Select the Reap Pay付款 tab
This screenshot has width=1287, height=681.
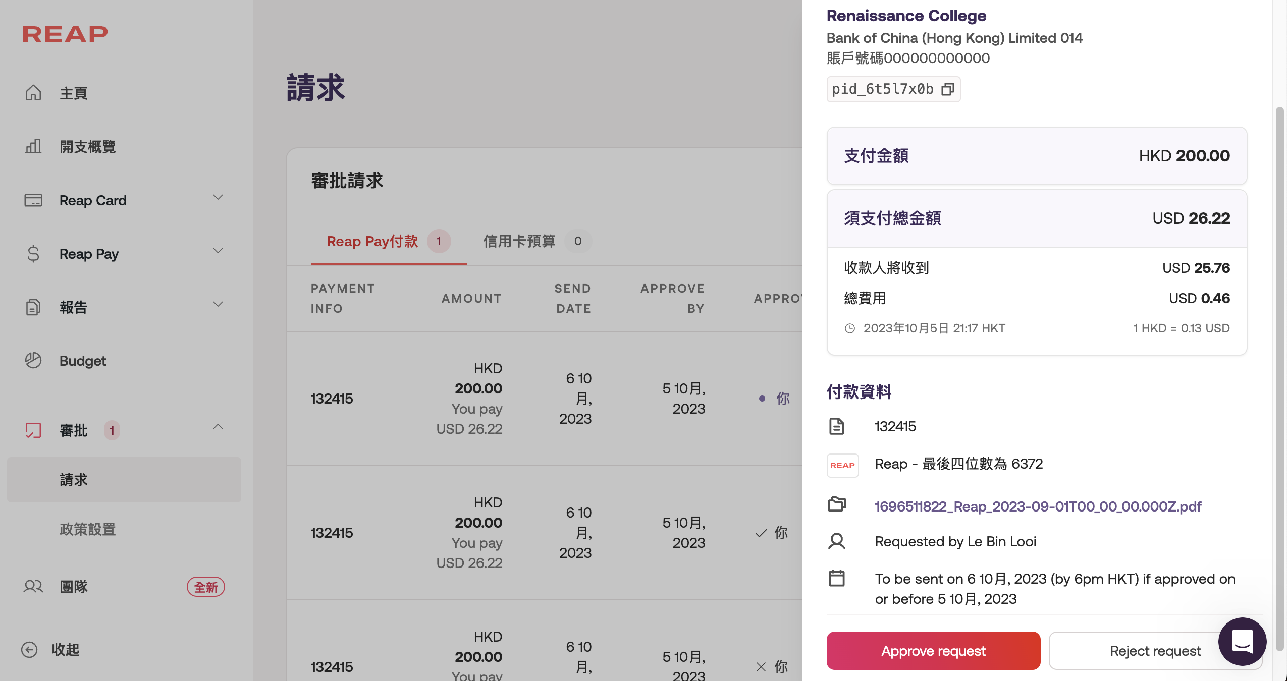372,241
